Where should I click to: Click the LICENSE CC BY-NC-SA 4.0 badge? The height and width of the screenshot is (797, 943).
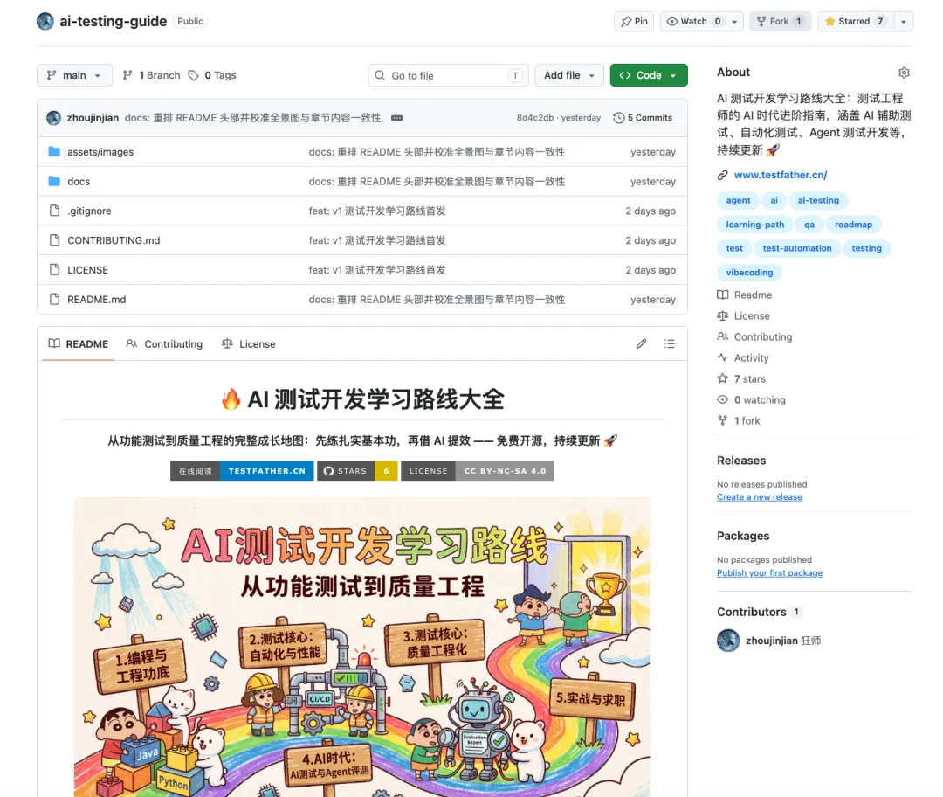click(x=478, y=471)
